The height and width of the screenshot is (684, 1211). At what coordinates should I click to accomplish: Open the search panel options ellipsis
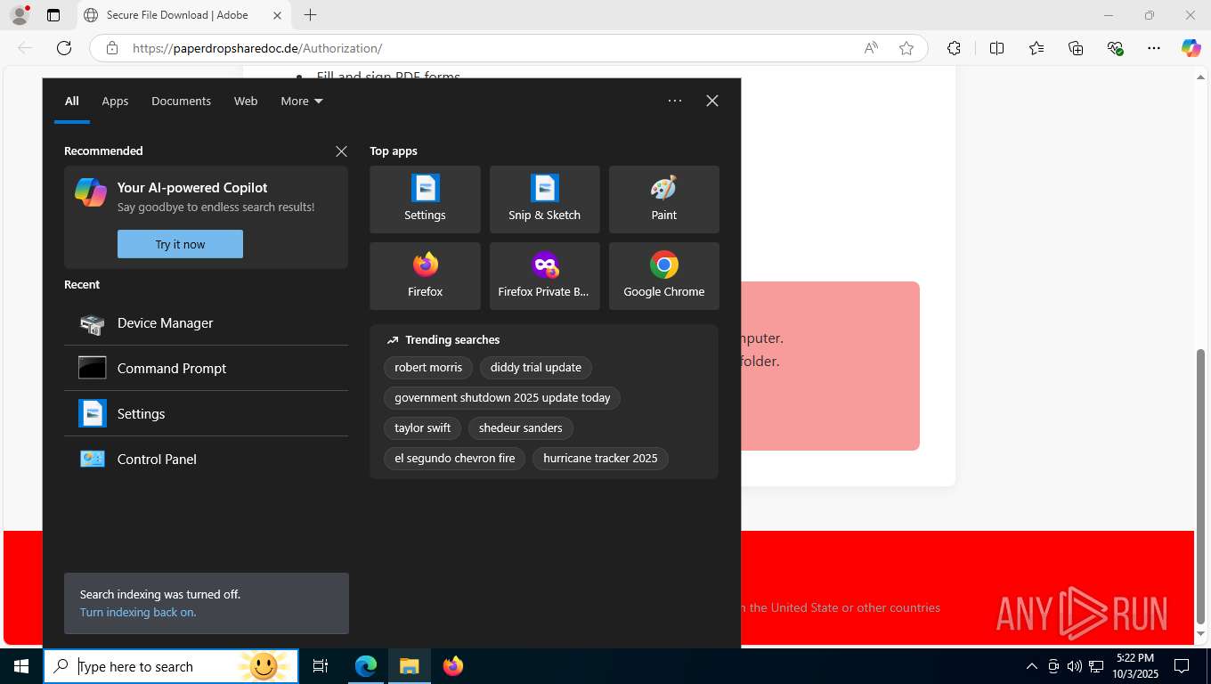(675, 101)
